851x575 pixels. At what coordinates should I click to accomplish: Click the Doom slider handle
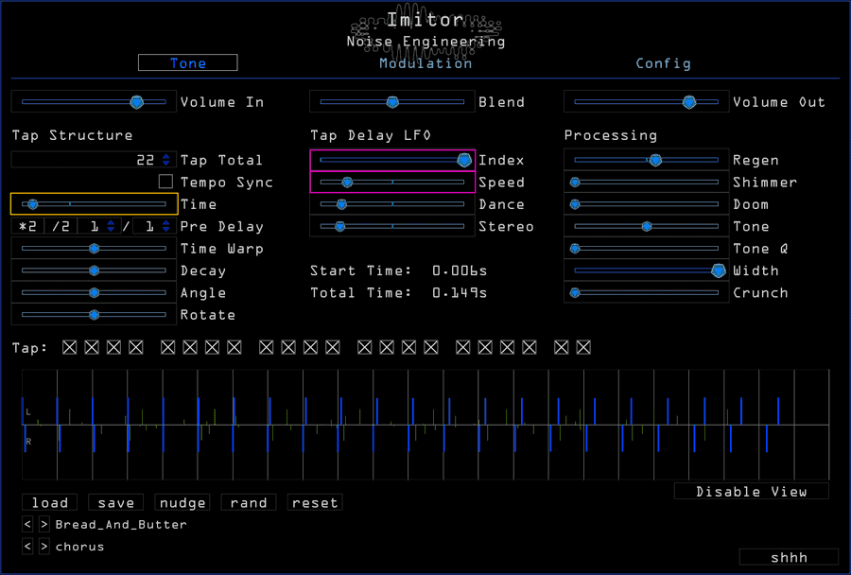point(575,204)
